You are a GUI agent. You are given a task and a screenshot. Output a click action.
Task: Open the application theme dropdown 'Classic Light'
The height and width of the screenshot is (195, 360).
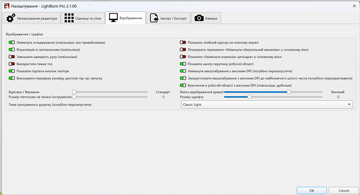coord(267,105)
